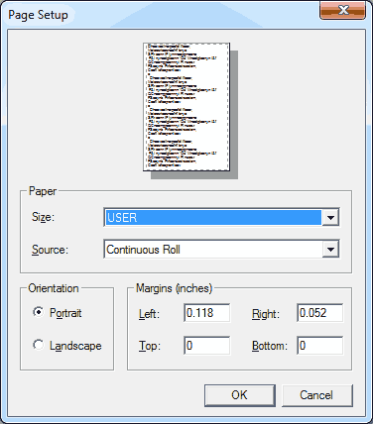Screen dimensions: 373x424
Task: Open the paper Size dropdown arrow
Action: coord(330,217)
